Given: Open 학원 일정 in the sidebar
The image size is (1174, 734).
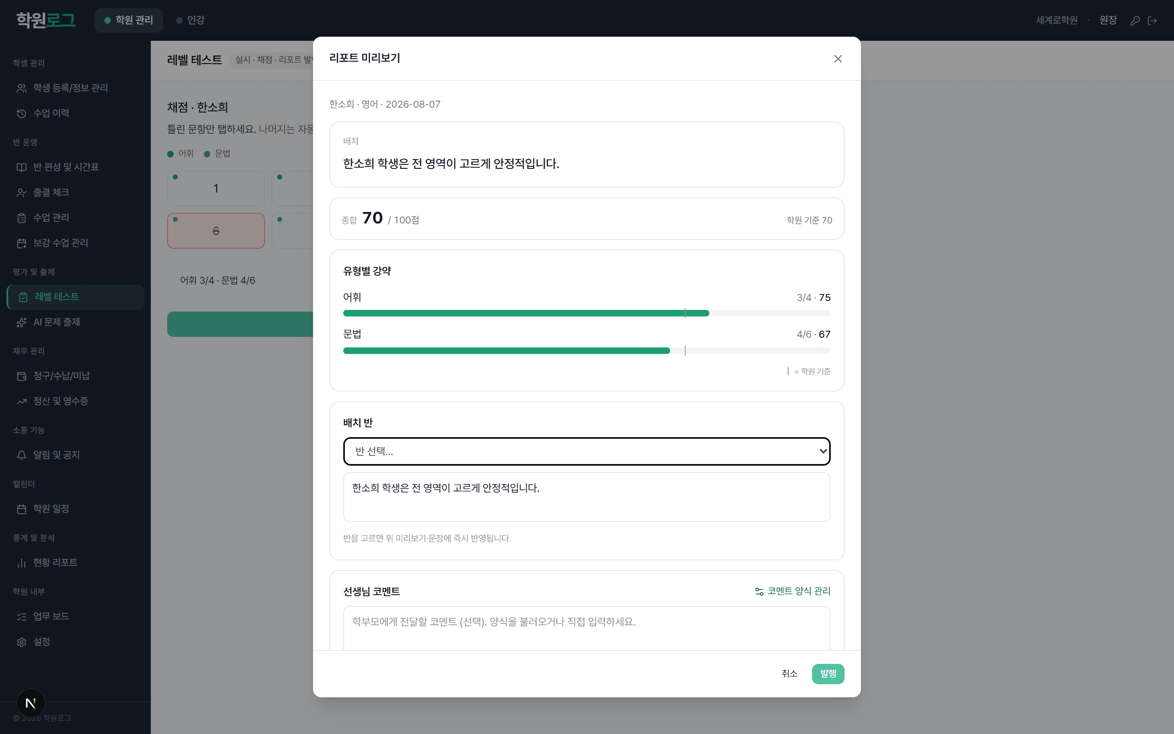Looking at the screenshot, I should click(x=76, y=509).
